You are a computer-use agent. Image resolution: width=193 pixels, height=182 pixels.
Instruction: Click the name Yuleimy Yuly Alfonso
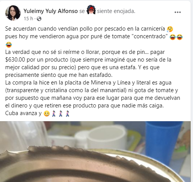[x=51, y=11]
